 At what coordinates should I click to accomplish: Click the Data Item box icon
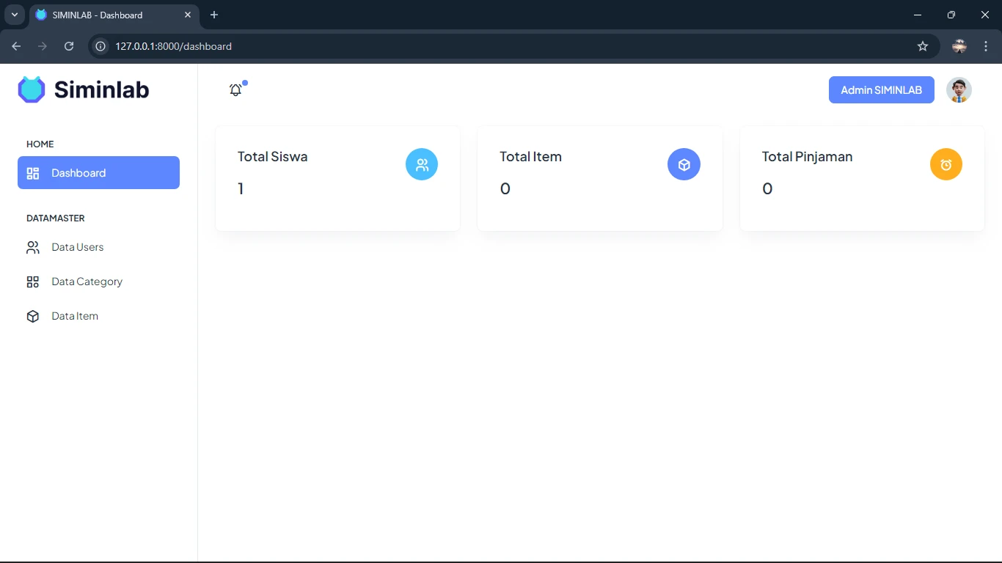pos(33,317)
